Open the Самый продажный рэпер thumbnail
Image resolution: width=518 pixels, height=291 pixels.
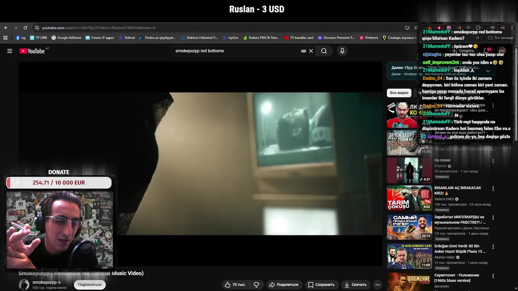409,227
